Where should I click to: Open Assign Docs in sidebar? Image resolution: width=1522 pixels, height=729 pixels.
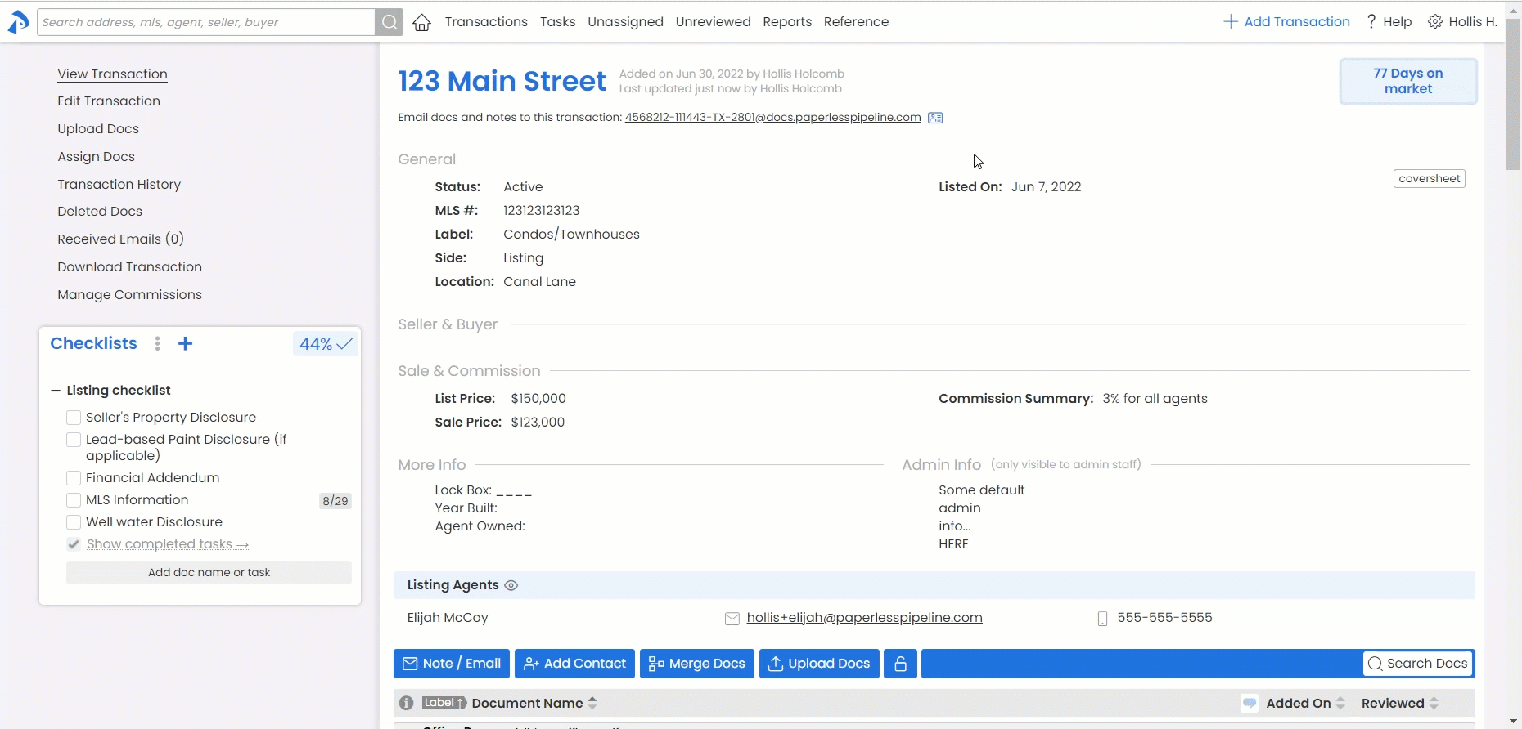[x=96, y=157]
